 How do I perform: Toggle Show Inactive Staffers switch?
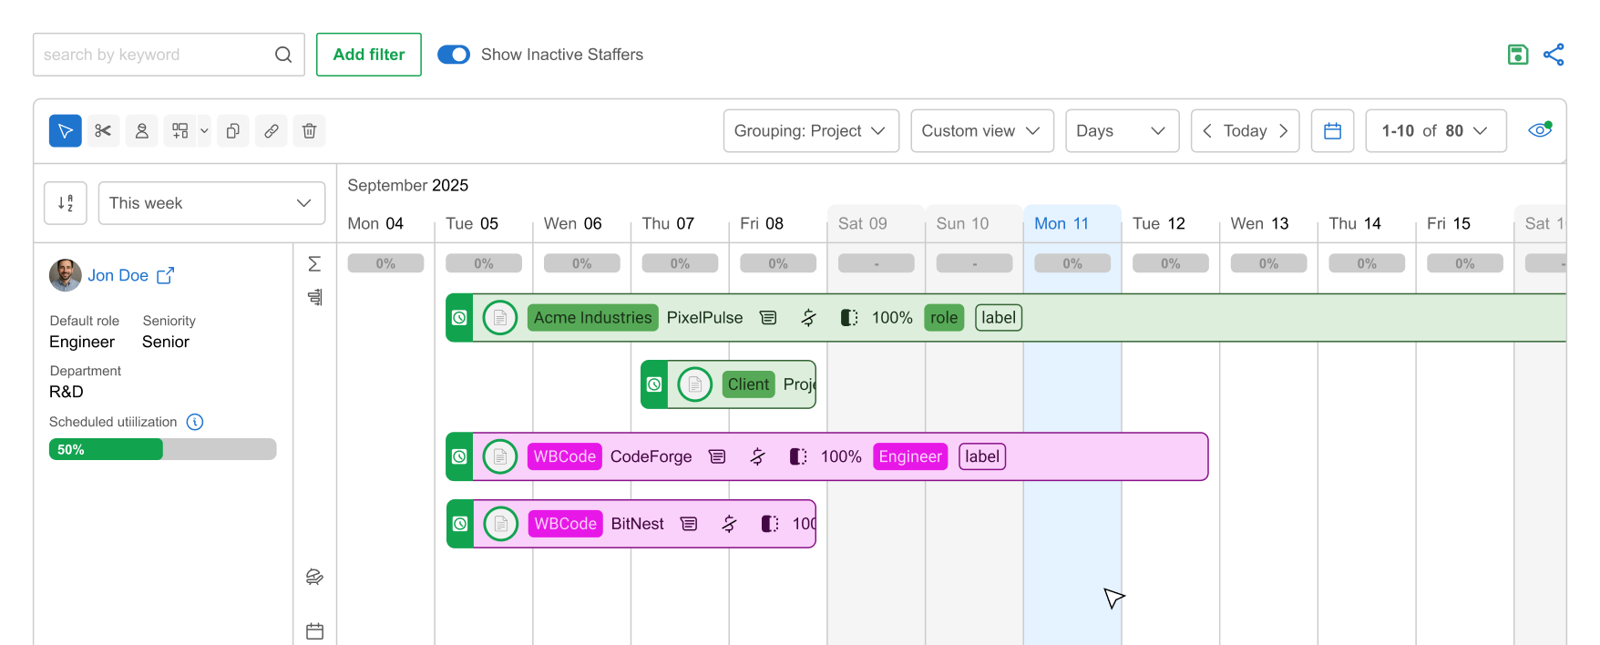pyautogui.click(x=454, y=55)
